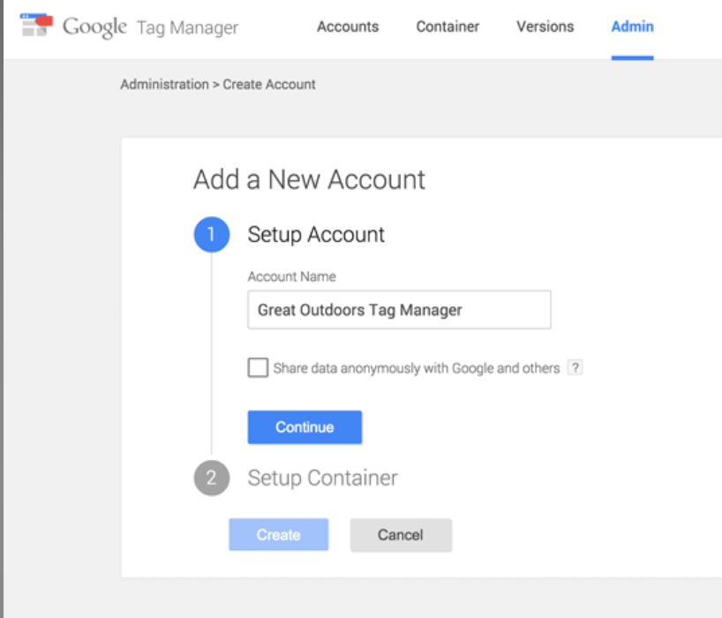Click the Administration breadcrumb link

pyautogui.click(x=164, y=84)
